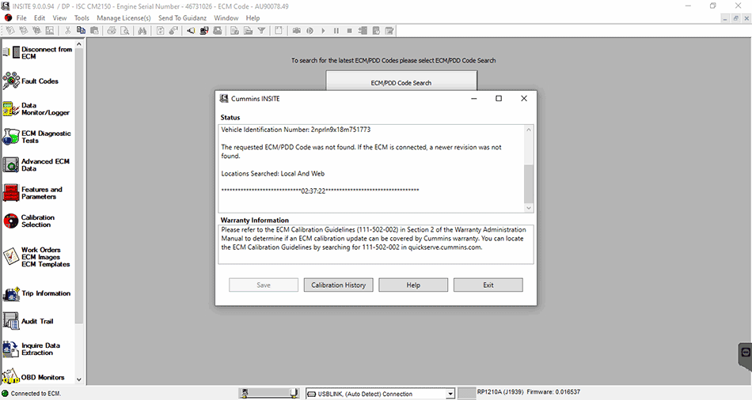Open Manage License(s) menu

(123, 17)
